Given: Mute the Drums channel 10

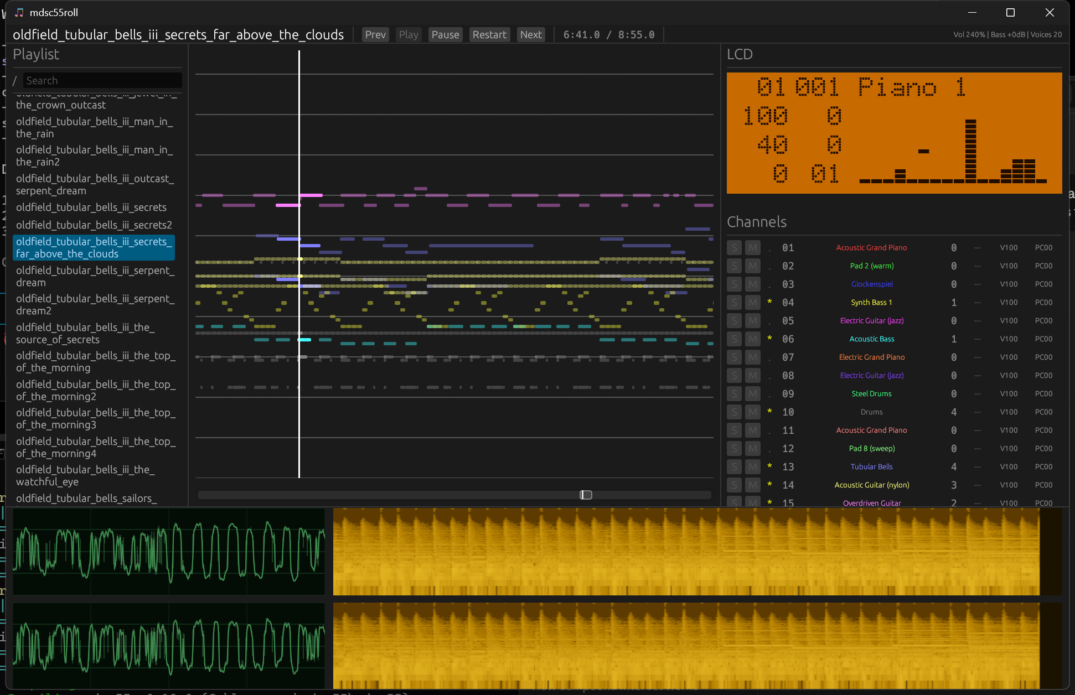Looking at the screenshot, I should point(753,412).
